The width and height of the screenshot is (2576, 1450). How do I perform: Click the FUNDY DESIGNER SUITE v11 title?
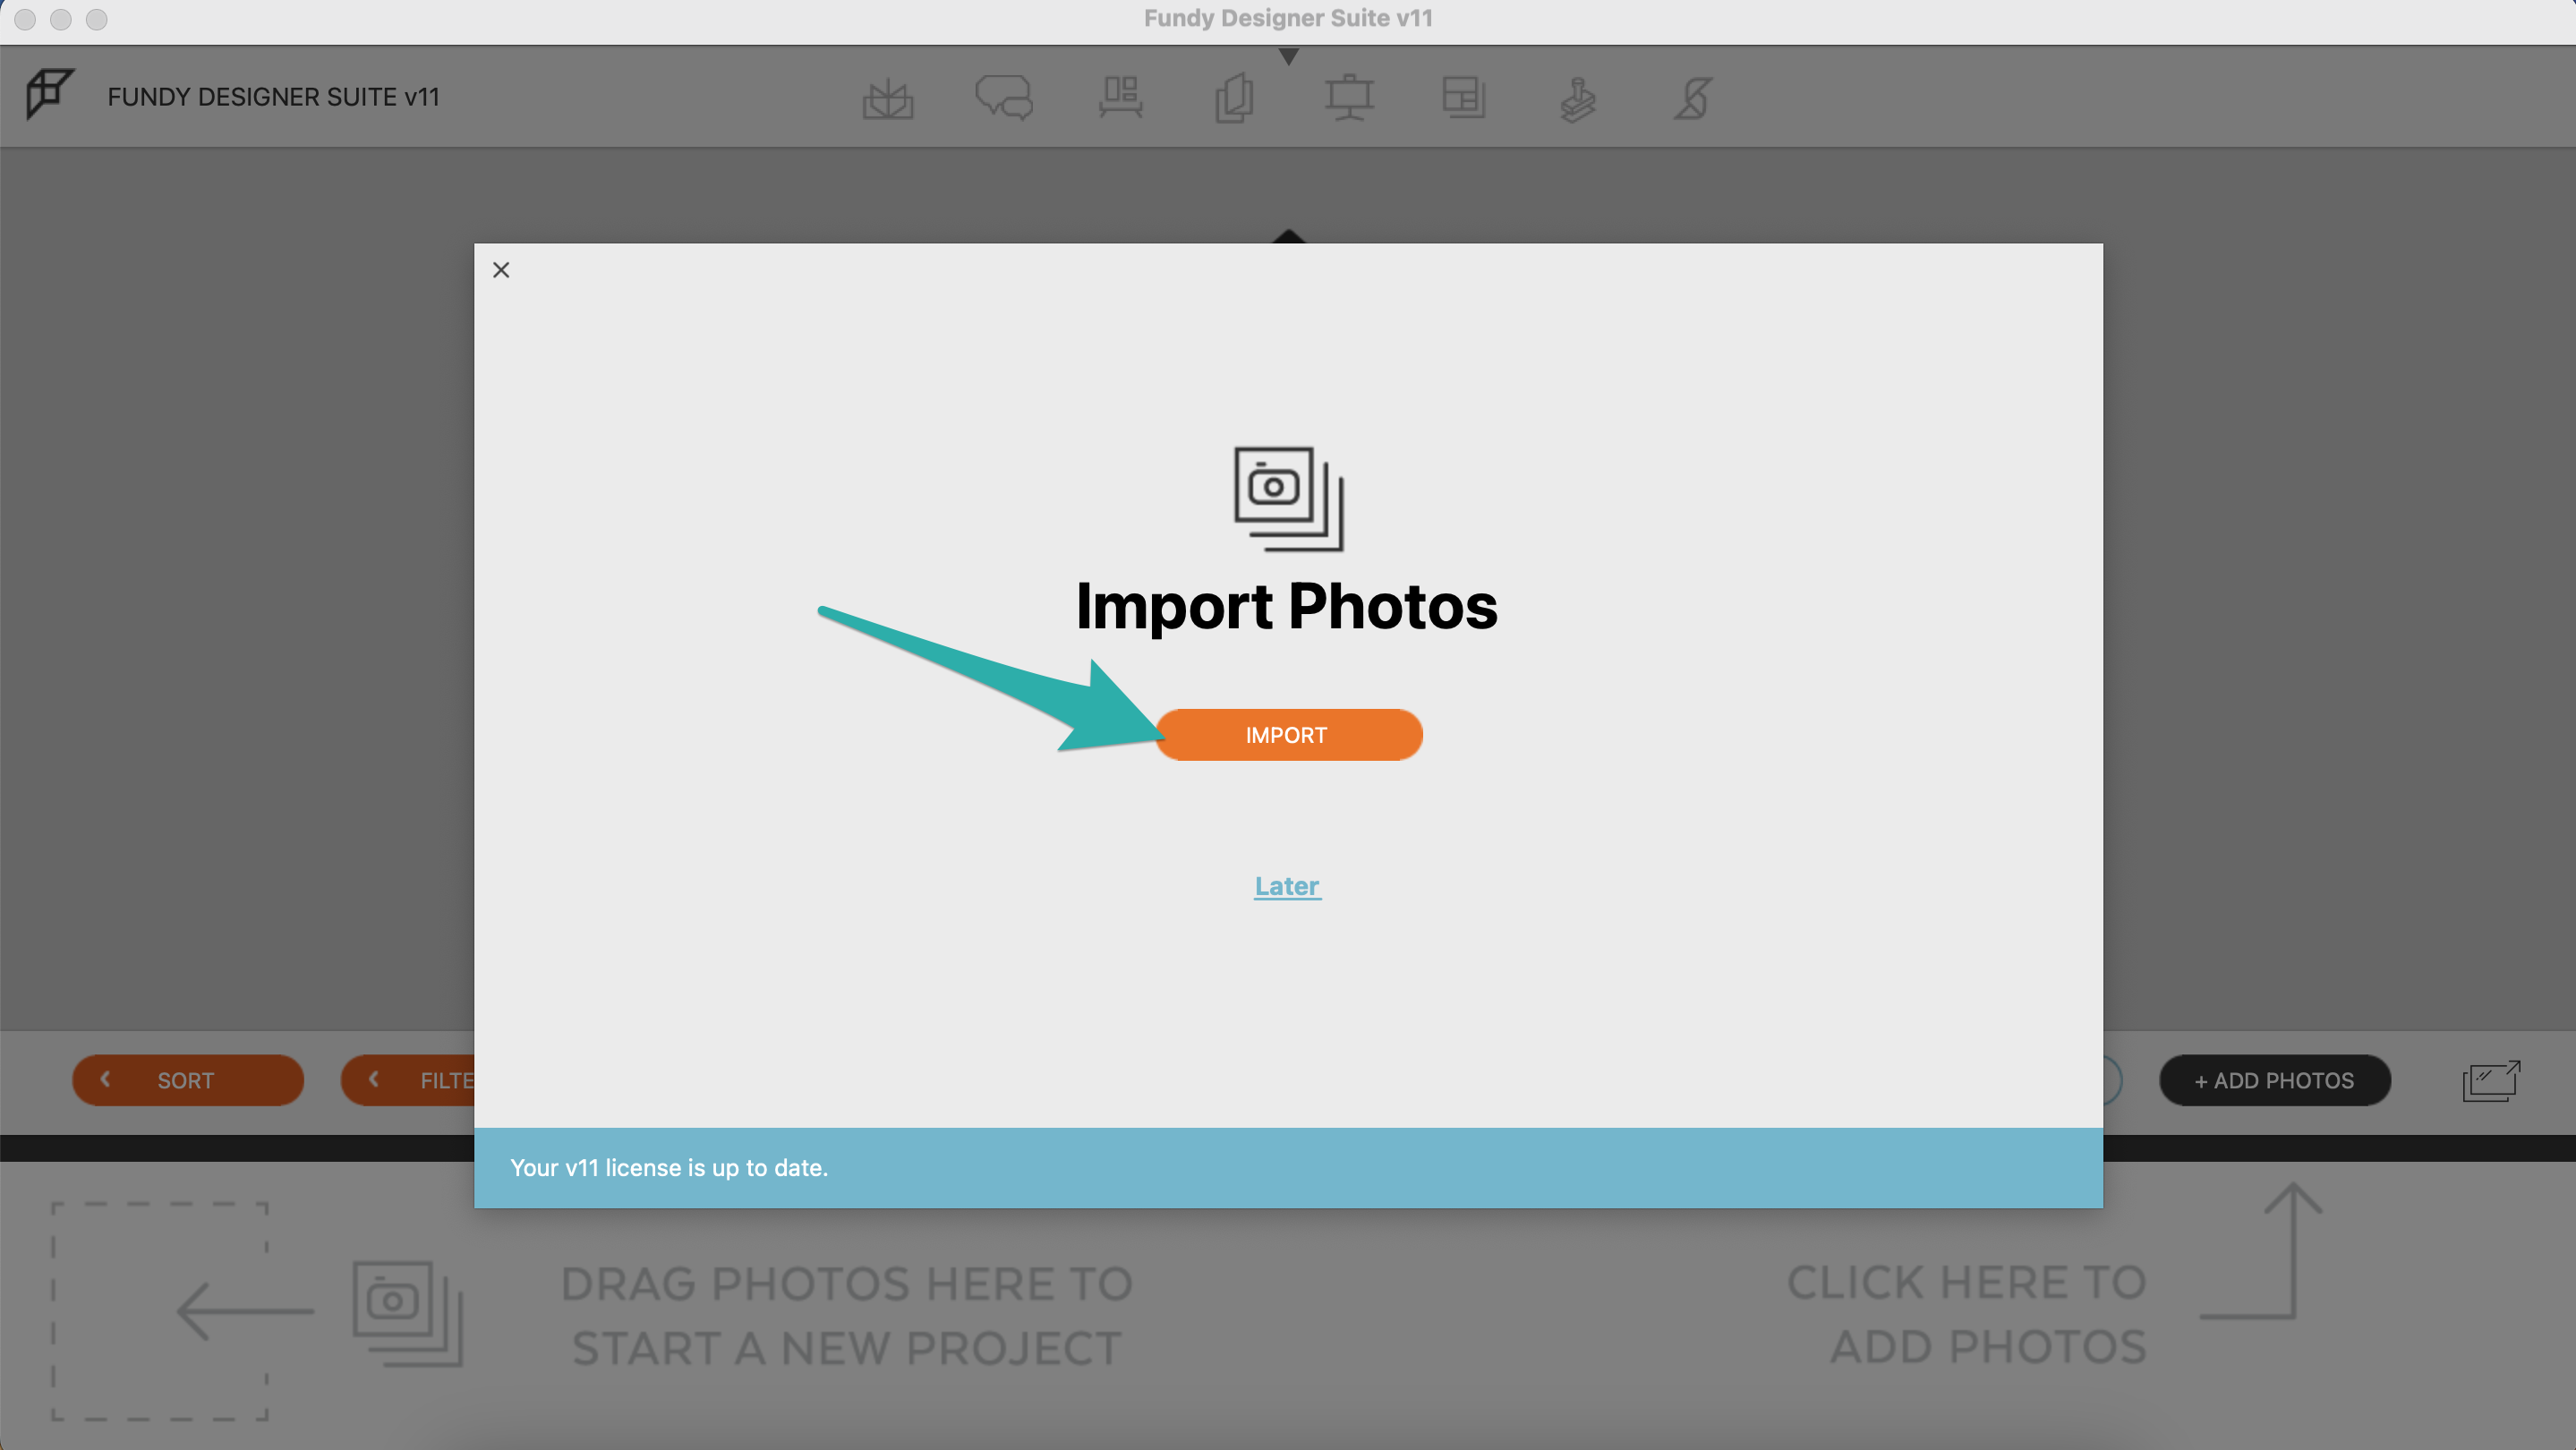(273, 97)
